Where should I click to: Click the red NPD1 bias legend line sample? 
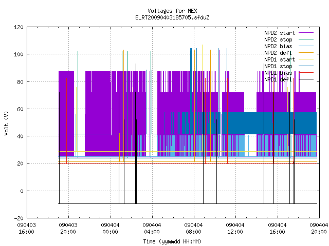(306, 73)
